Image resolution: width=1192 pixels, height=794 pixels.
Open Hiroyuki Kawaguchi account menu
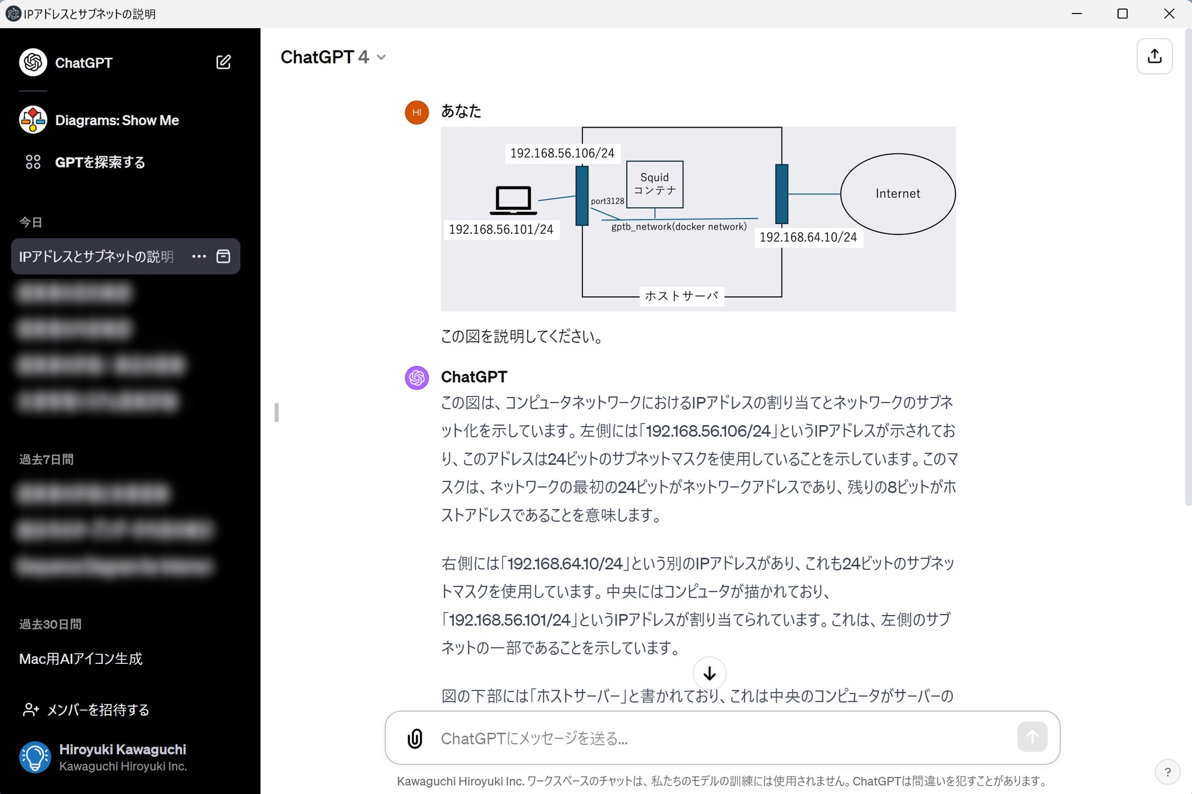click(x=103, y=757)
